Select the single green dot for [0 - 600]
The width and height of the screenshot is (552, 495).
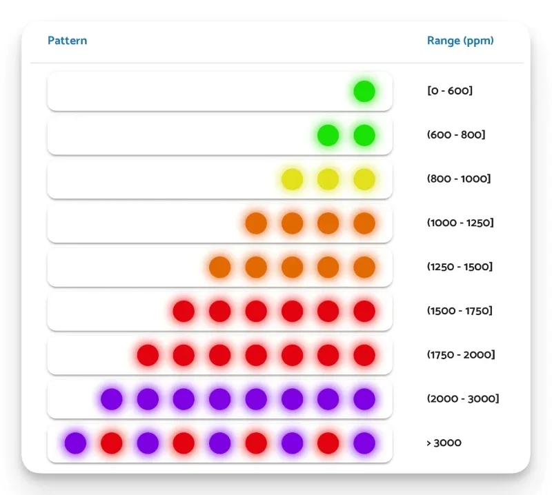coord(364,91)
